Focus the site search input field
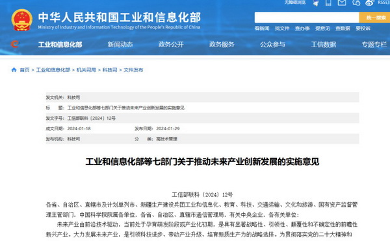This screenshot has width=390, height=241. tap(307, 17)
